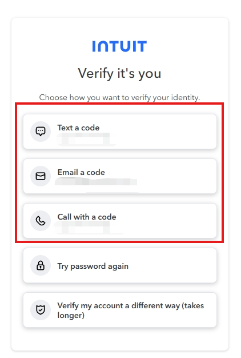Click the phone handset call icon
The height and width of the screenshot is (358, 241).
41,221
